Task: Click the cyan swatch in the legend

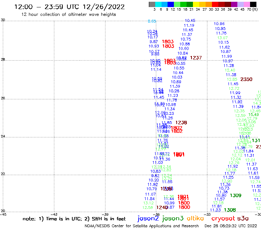Action: click(x=158, y=4)
